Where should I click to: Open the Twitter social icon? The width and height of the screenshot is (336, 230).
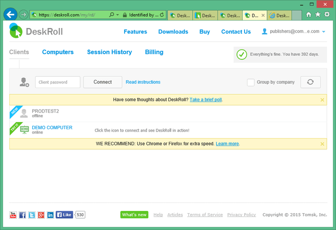32,215
